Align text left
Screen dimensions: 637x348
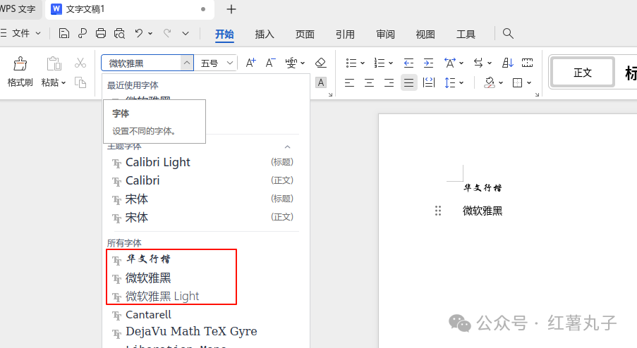click(349, 82)
